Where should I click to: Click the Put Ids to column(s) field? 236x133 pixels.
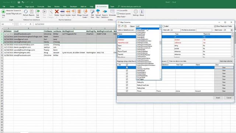pos(204,30)
